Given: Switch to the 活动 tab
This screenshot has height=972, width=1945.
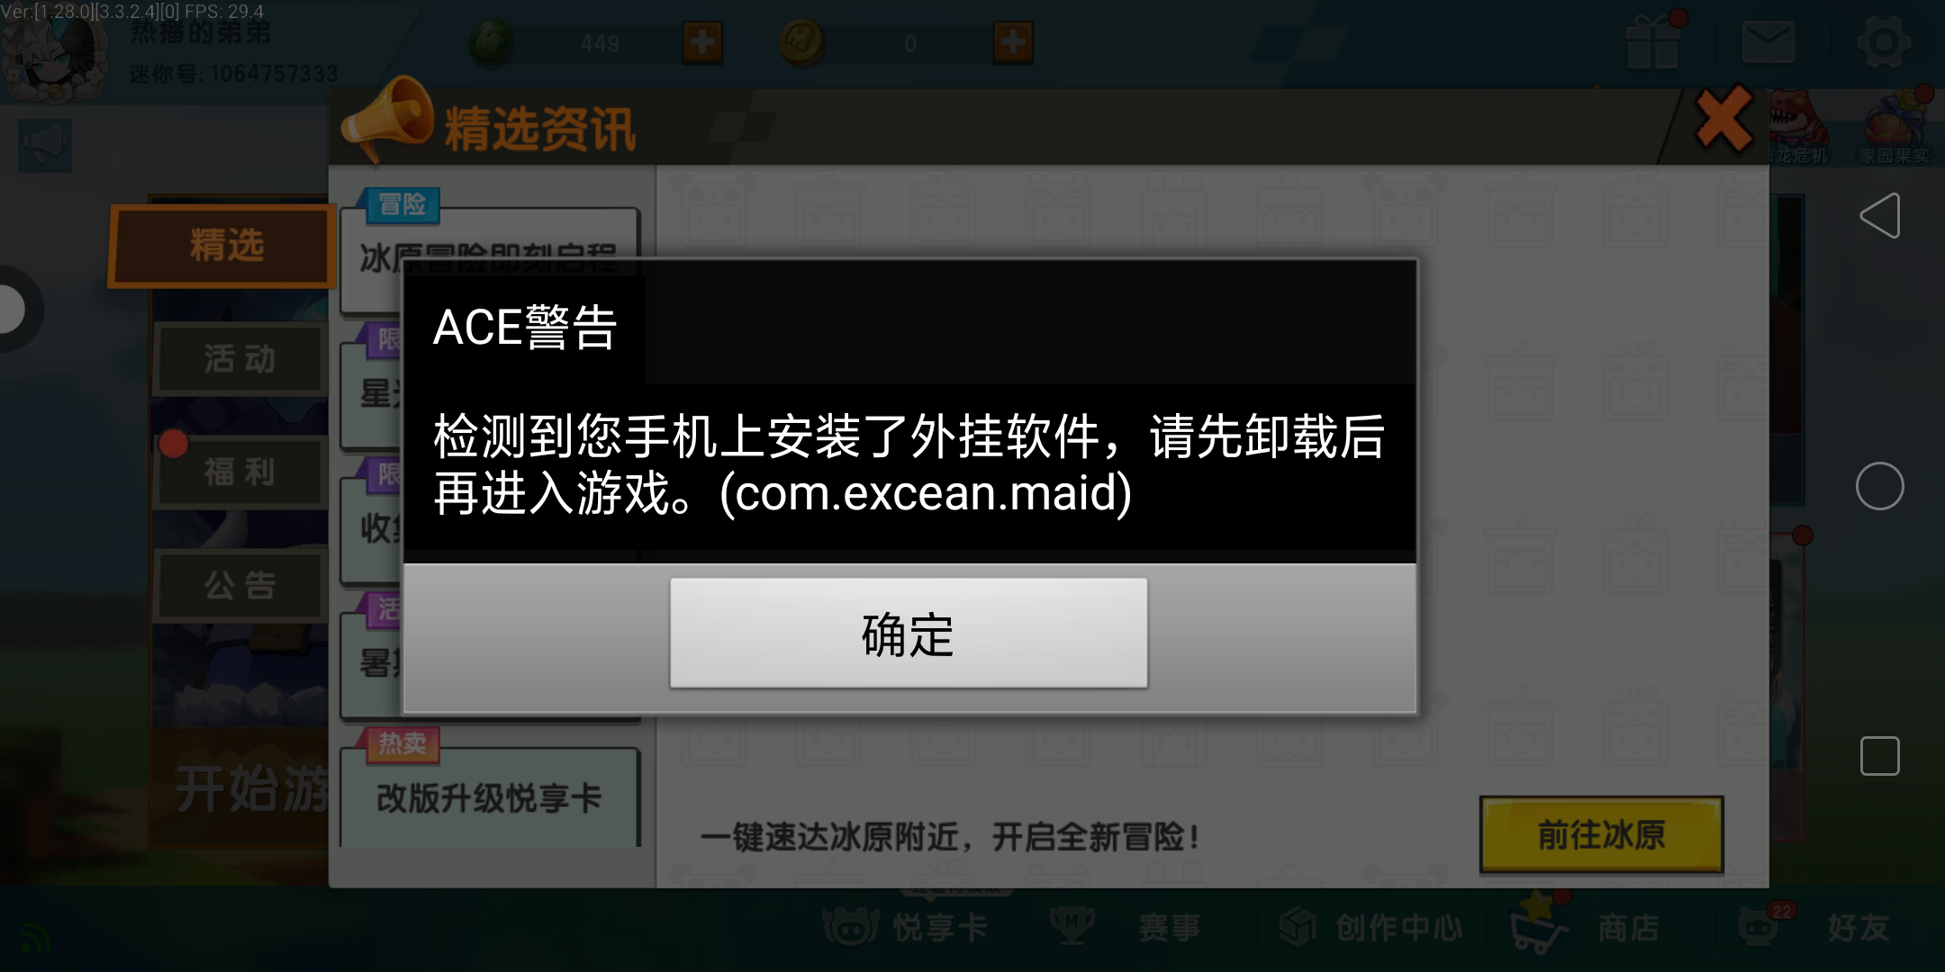Looking at the screenshot, I should click(240, 359).
